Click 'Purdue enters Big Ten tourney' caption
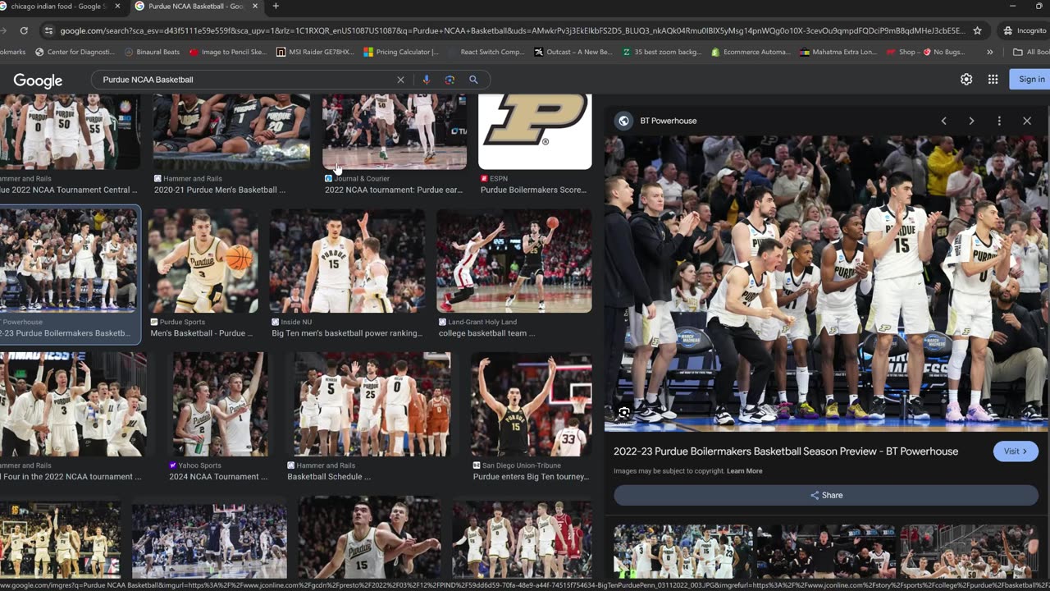1050x591 pixels. coord(531,476)
